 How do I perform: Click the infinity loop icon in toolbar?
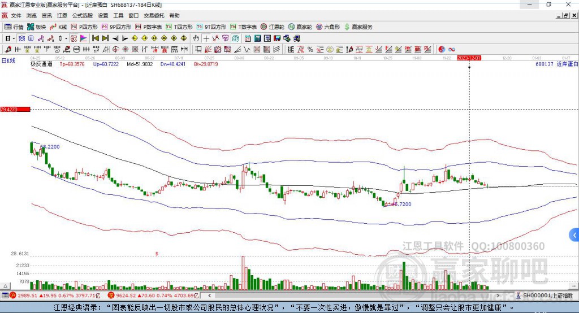point(452,50)
